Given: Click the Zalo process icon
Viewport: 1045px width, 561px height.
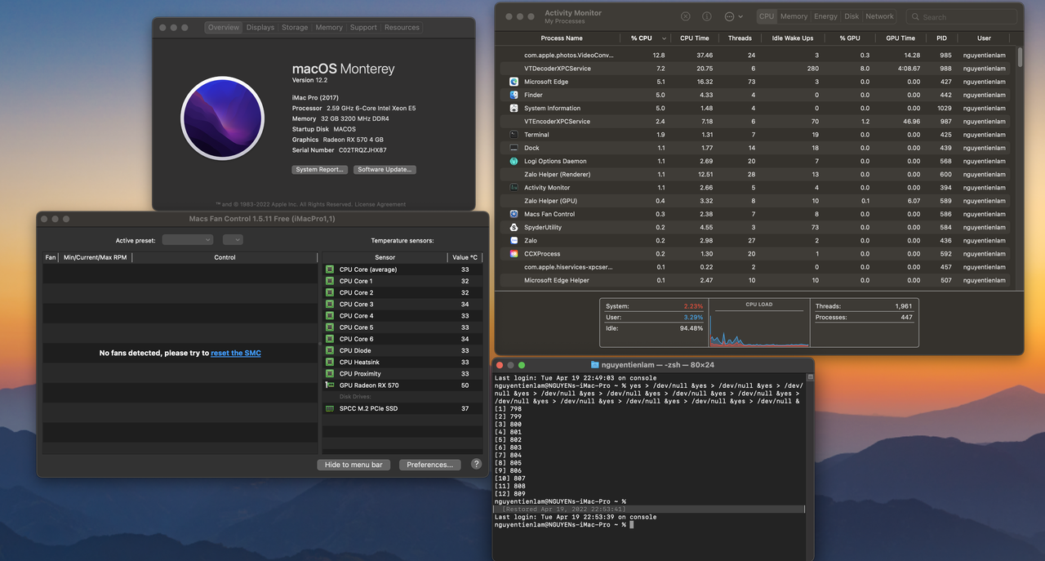Looking at the screenshot, I should tap(514, 241).
